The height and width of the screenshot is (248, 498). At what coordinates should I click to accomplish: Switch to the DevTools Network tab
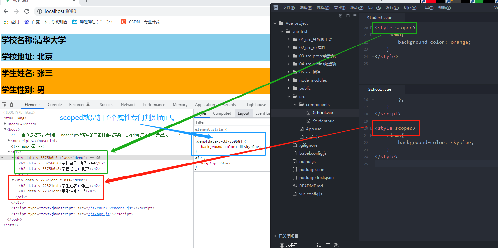coord(128,105)
